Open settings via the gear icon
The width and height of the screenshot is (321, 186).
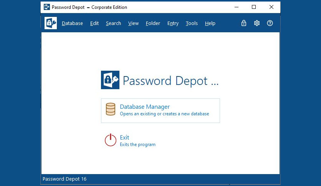pyautogui.click(x=257, y=23)
